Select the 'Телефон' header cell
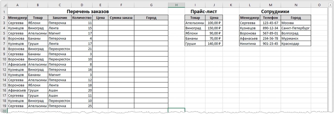 click(x=271, y=18)
